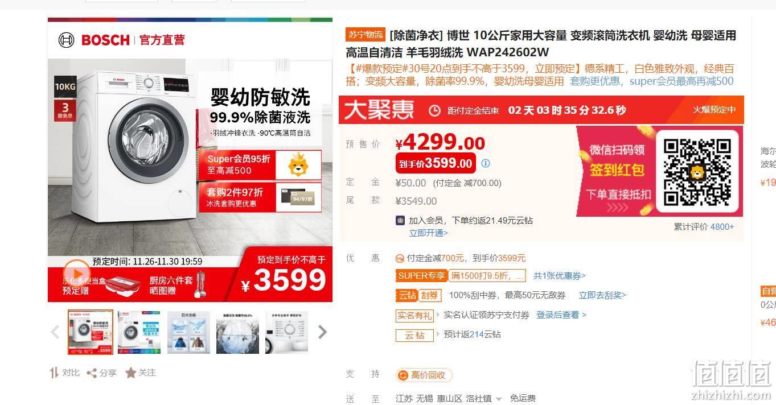
Task: Click the info icon beside 到手价3599.00
Action: click(486, 163)
